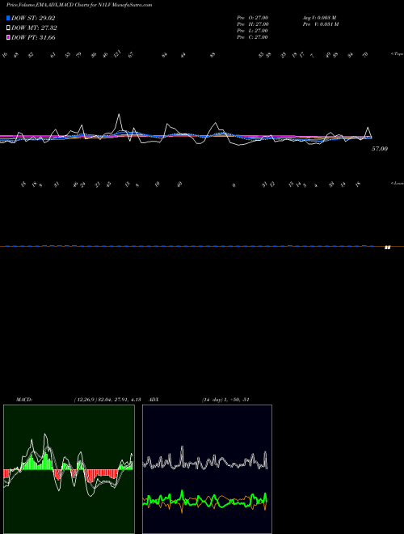Click the Pre H: 27.00 value
This screenshot has height=534, width=404.
(253, 24)
